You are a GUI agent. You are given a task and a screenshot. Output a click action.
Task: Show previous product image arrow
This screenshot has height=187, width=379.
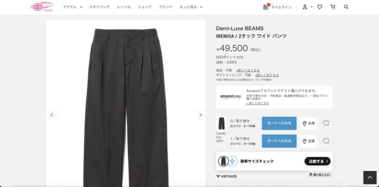coord(52,115)
